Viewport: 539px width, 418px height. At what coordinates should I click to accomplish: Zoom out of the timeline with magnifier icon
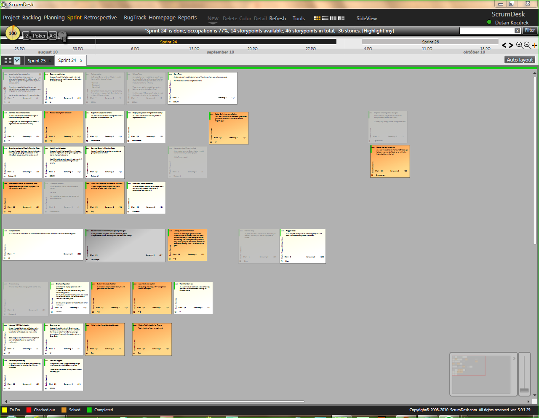(x=526, y=45)
